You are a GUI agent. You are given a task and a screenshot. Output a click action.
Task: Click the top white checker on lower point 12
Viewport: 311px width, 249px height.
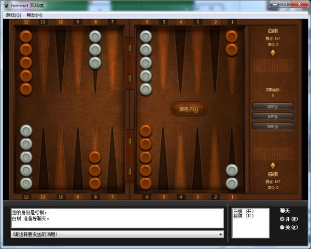[26, 131]
